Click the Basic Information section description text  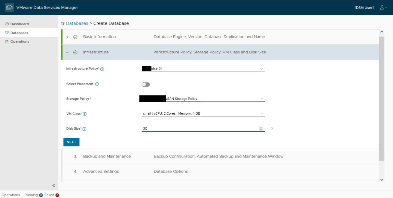click(x=209, y=37)
